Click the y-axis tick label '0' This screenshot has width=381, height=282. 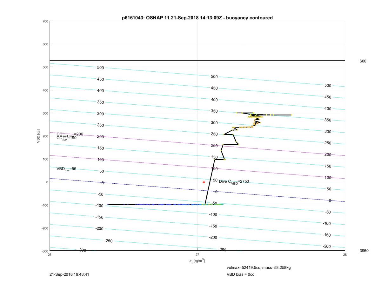click(x=47, y=182)
